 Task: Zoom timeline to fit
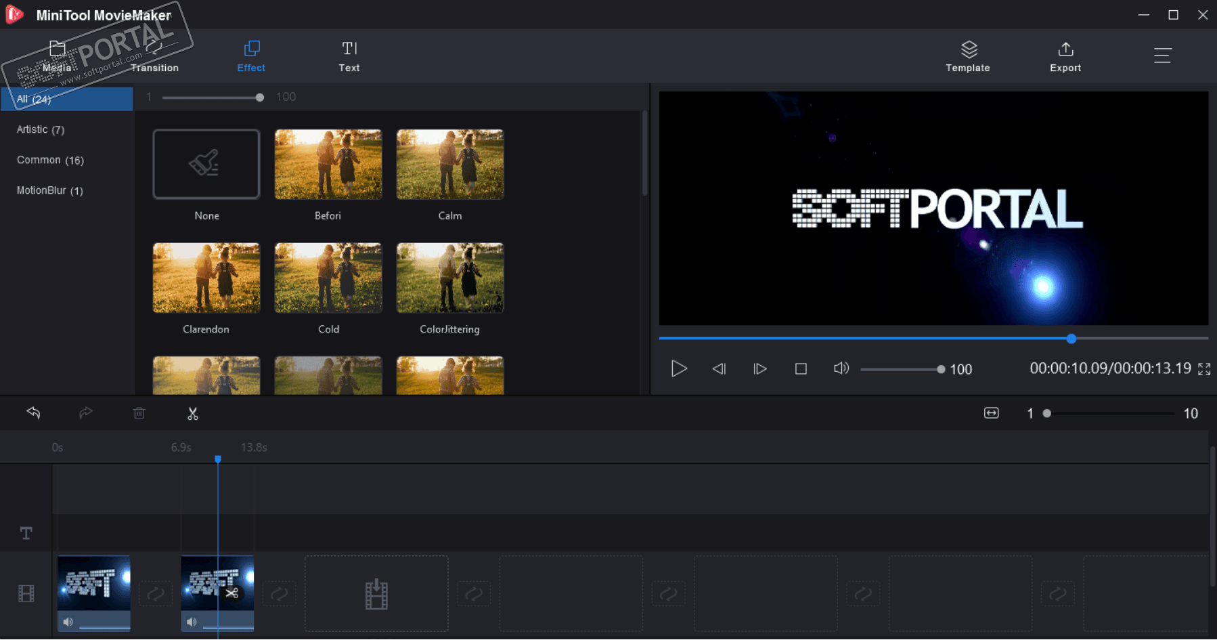click(x=992, y=413)
